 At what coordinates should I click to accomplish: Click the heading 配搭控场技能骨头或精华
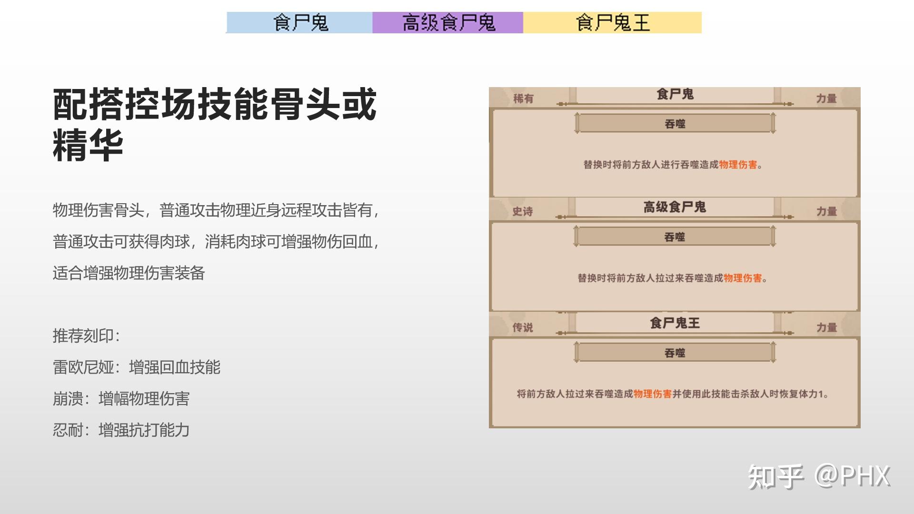(x=215, y=124)
